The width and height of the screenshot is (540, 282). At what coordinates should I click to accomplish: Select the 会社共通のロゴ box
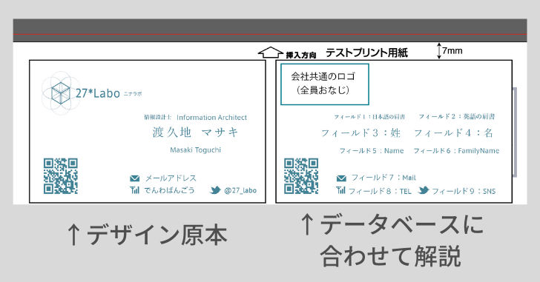pos(325,84)
